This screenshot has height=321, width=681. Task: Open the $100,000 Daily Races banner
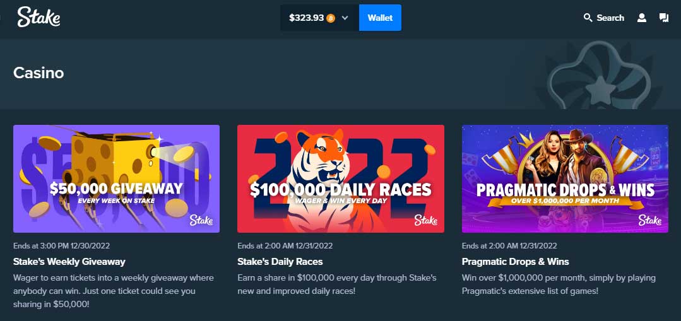point(341,178)
